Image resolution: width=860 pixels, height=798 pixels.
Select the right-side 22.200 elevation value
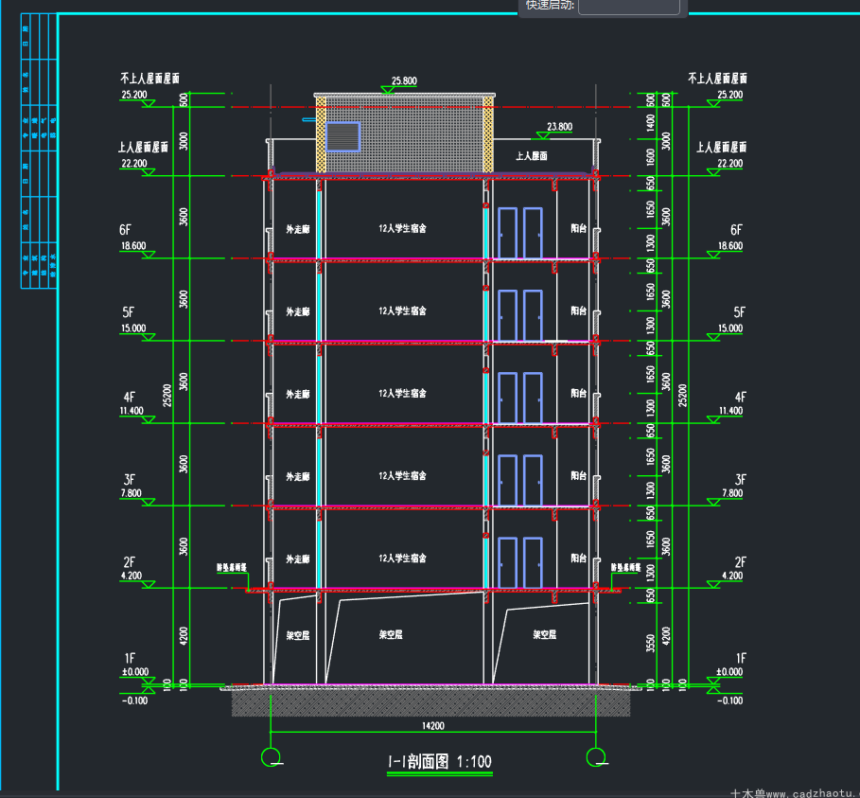730,164
